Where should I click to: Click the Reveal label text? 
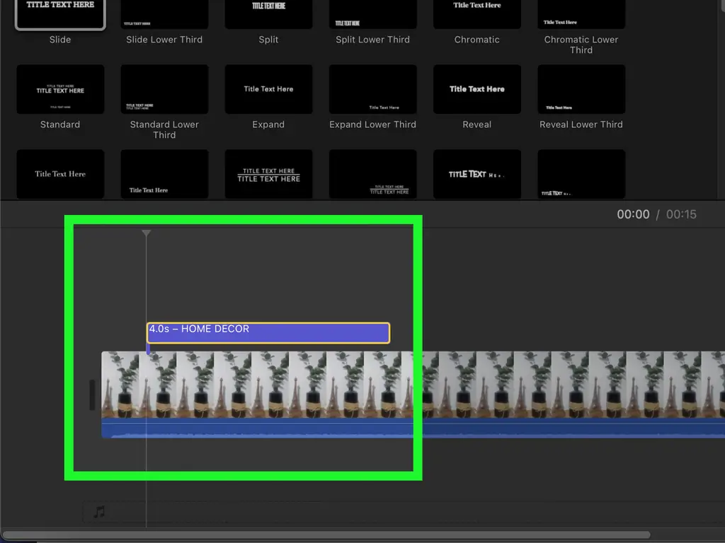pyautogui.click(x=476, y=124)
